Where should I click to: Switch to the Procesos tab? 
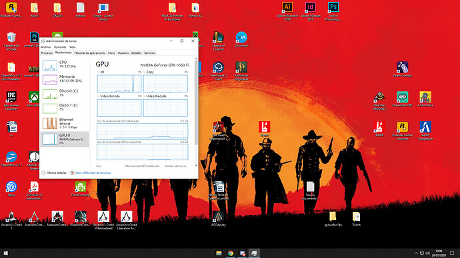(47, 53)
